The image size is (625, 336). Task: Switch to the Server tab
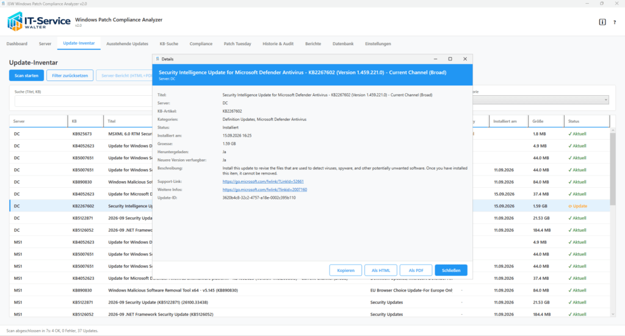45,44
